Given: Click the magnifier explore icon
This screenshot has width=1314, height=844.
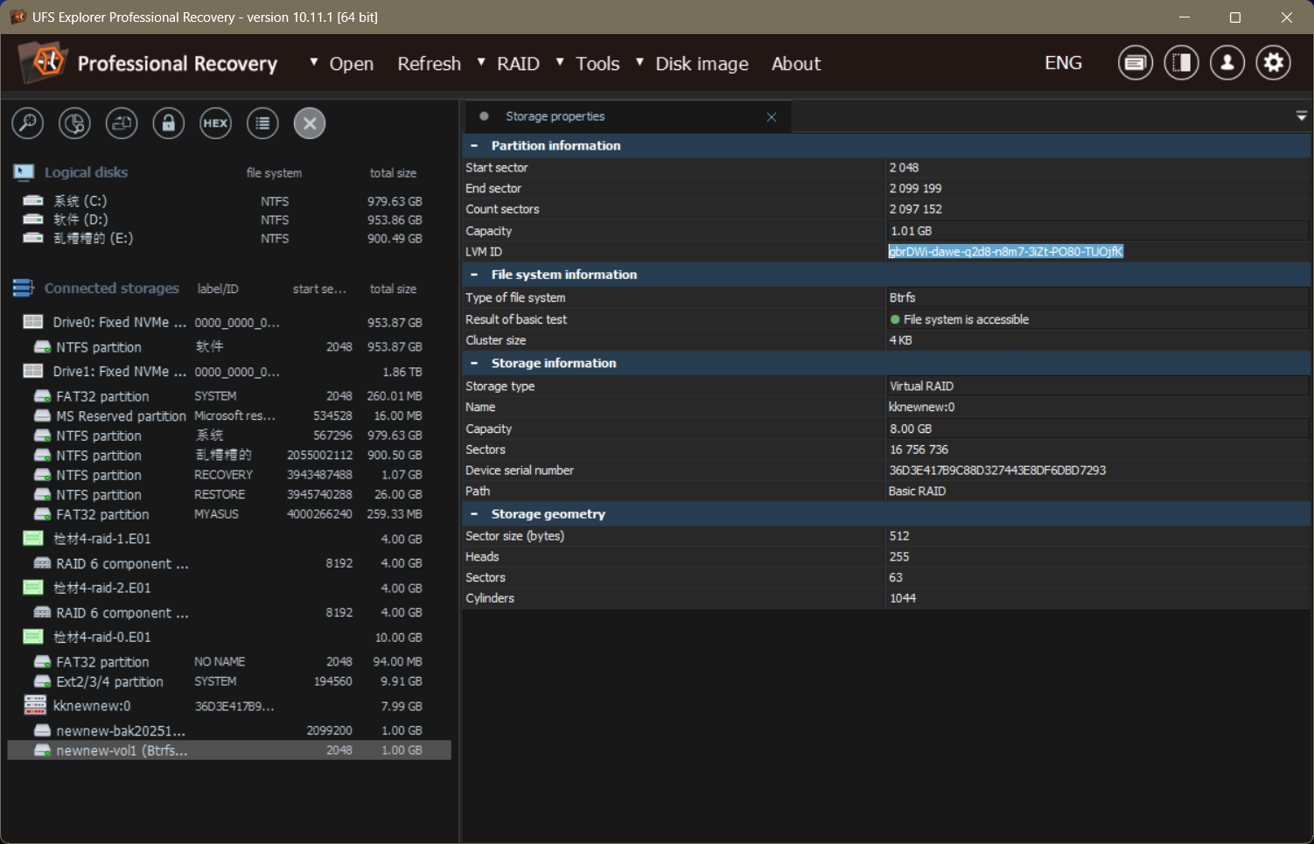Looking at the screenshot, I should click(x=28, y=123).
